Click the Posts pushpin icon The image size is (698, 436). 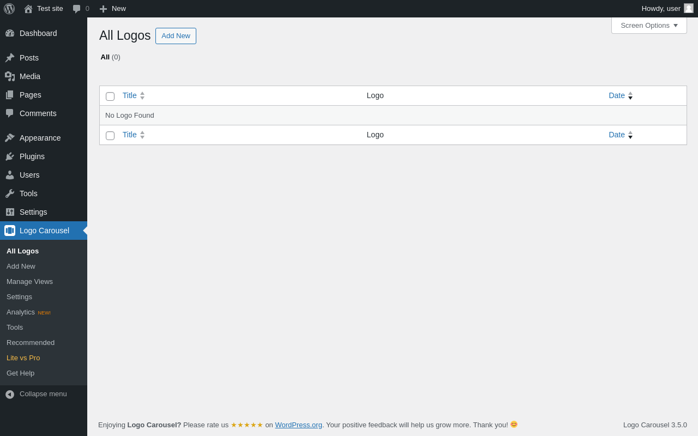(x=10, y=58)
